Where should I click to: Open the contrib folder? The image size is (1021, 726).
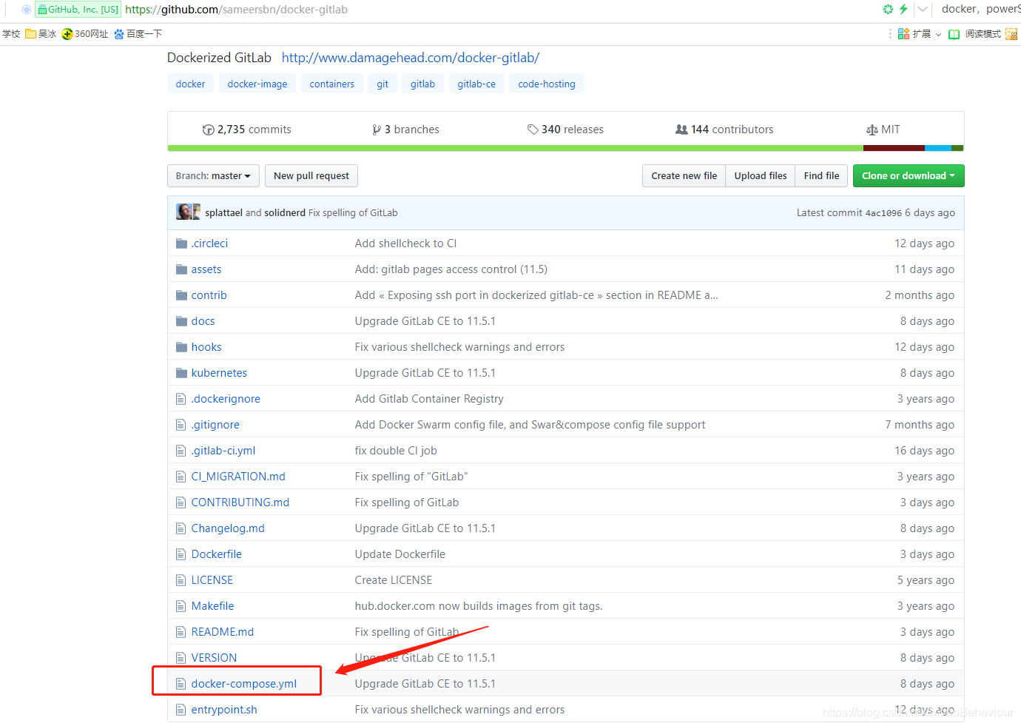point(209,295)
